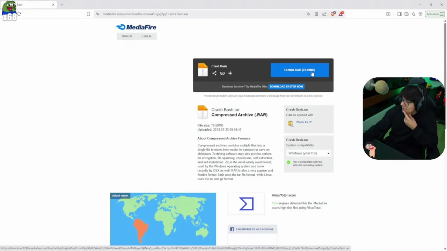Toggle the browser sidebar panel icon
The height and width of the screenshot is (251, 447).
coord(400,14)
